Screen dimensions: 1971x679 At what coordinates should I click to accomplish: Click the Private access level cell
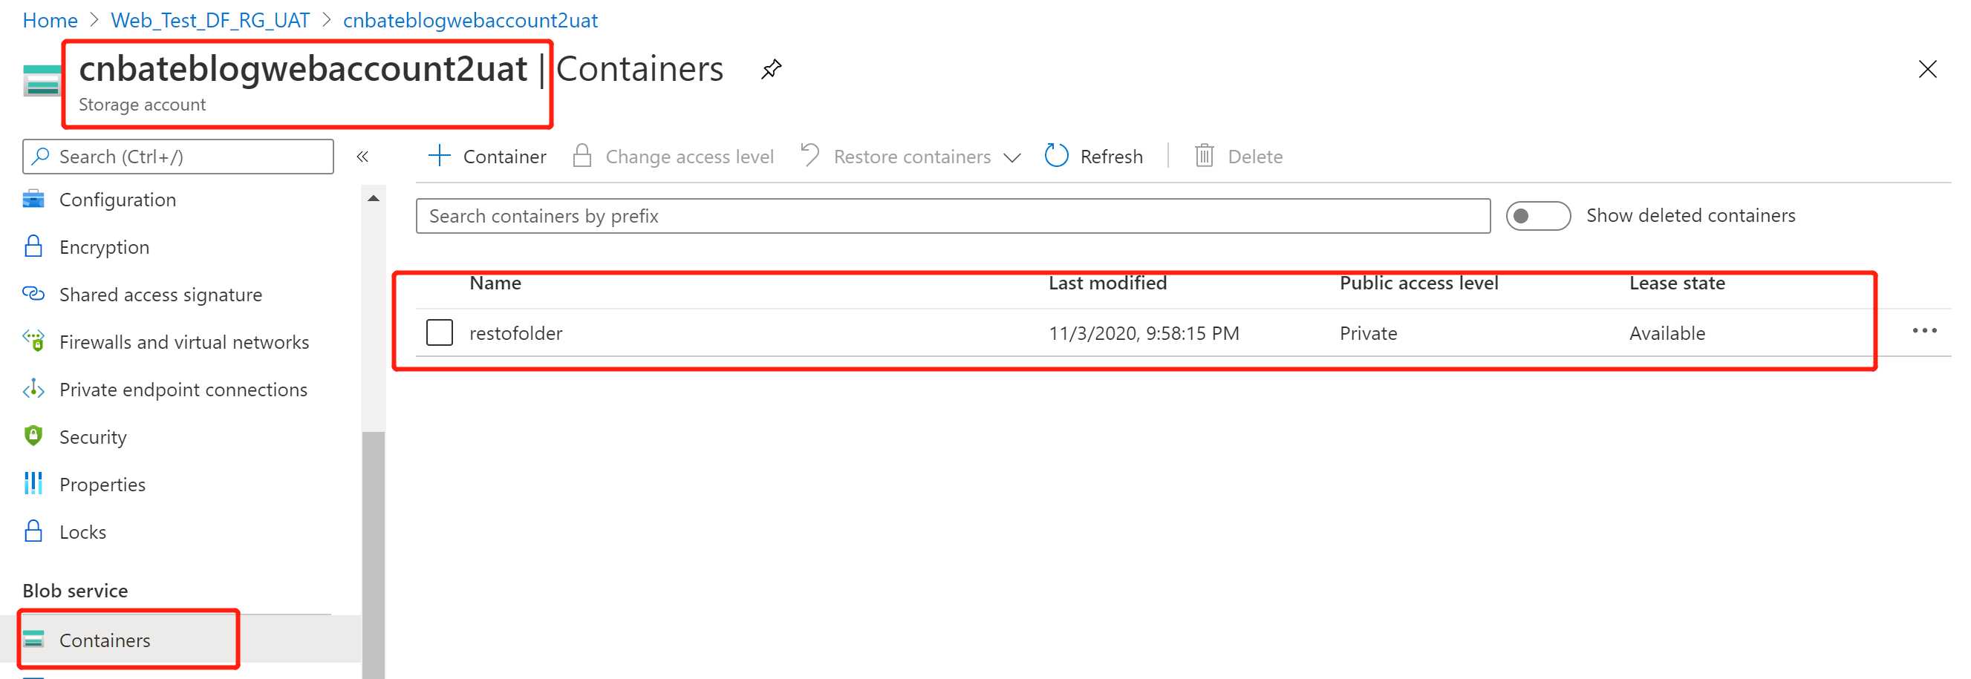click(1368, 333)
